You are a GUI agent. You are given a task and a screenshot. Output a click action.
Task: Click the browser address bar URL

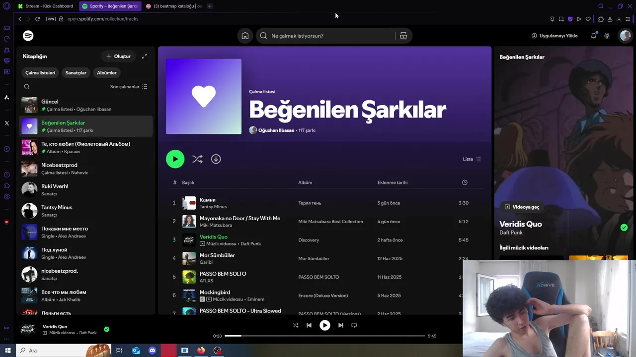(103, 19)
